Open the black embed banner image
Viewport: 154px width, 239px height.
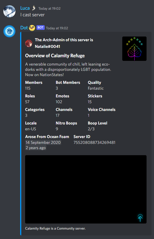tap(86, 189)
